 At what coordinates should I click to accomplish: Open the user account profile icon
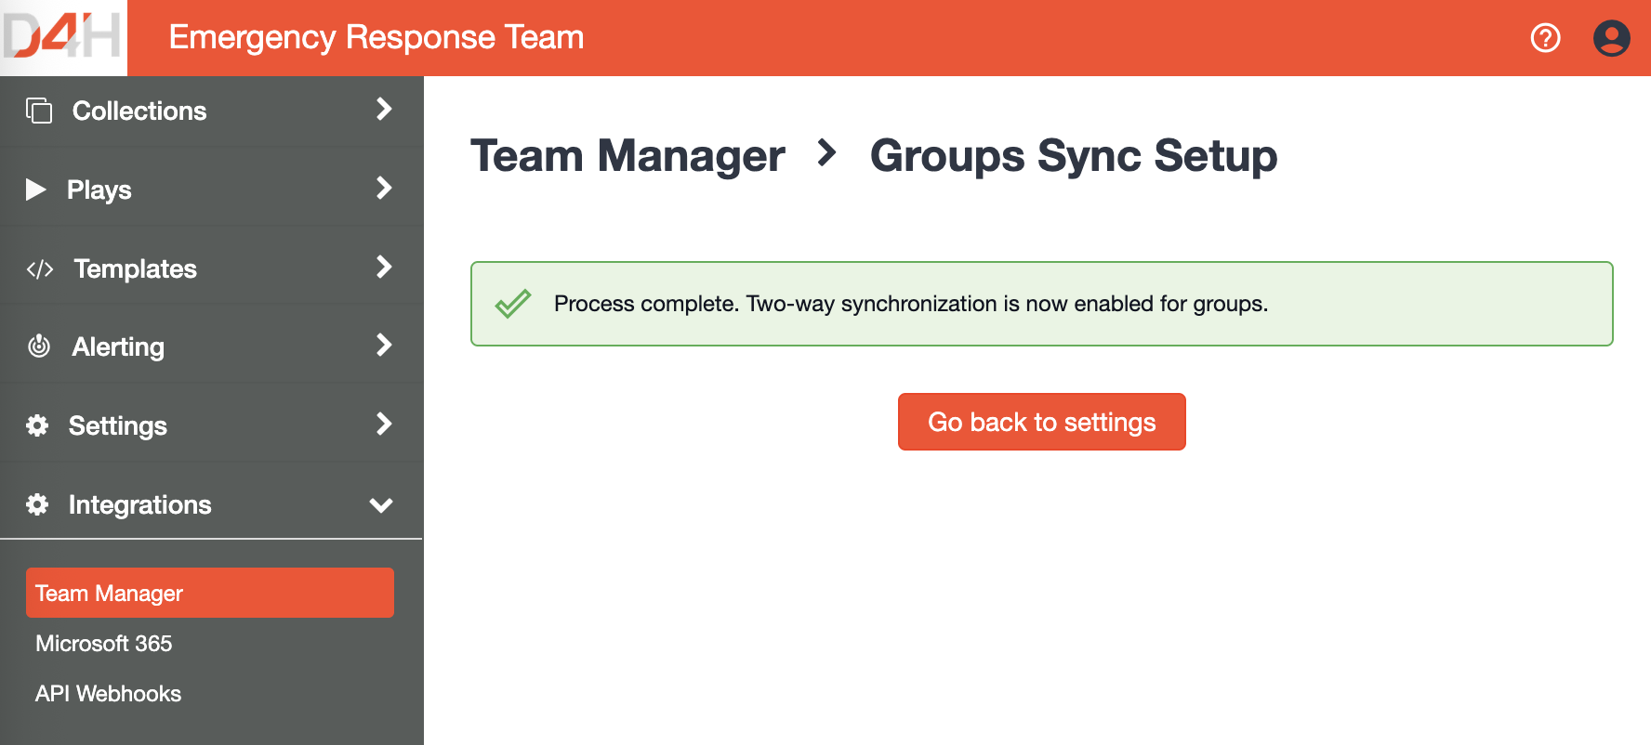point(1611,38)
